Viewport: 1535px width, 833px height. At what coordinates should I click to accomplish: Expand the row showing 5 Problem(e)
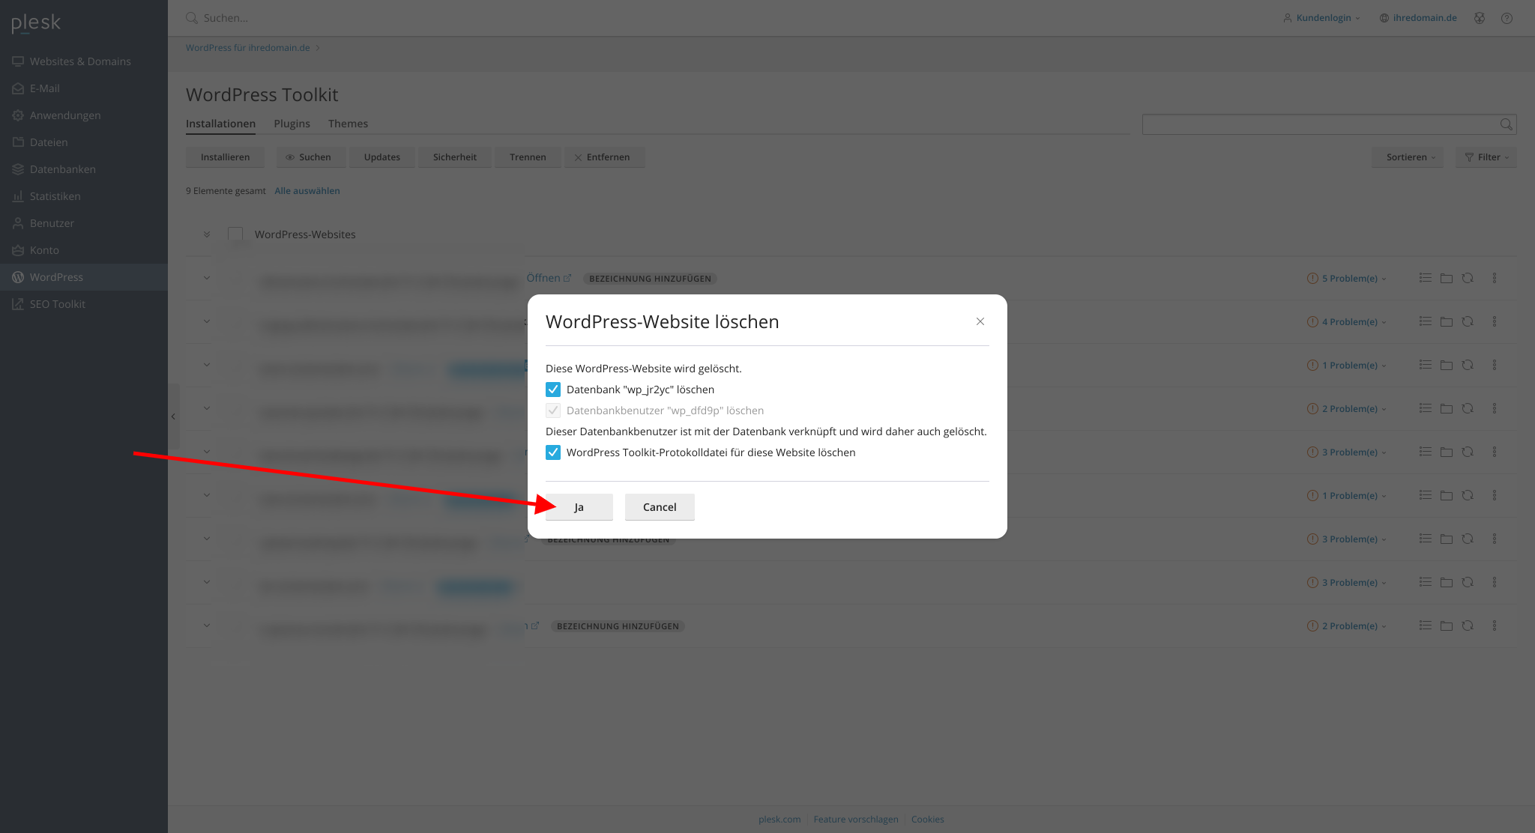[x=207, y=278]
